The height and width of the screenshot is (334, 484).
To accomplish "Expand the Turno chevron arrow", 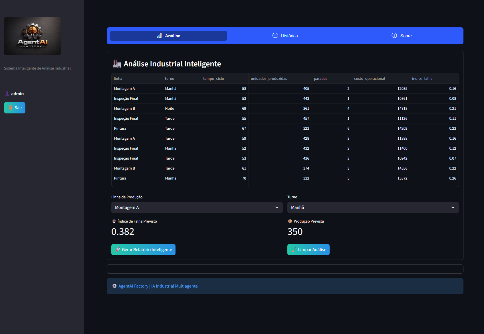I will click(x=453, y=207).
